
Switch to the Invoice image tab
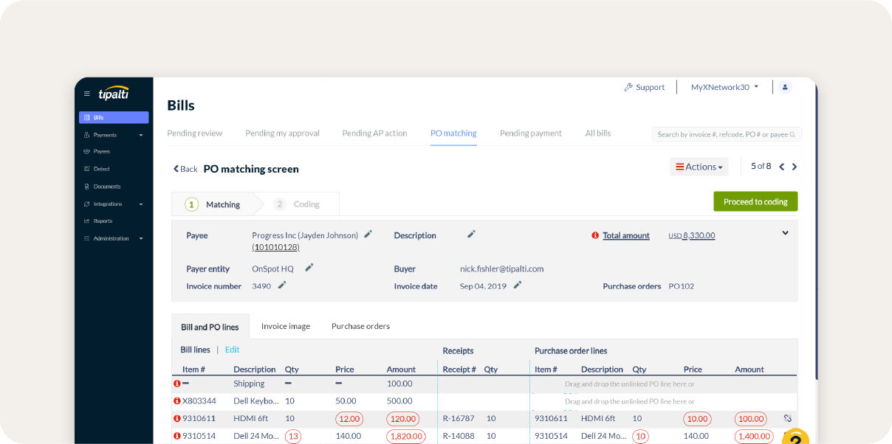(286, 325)
